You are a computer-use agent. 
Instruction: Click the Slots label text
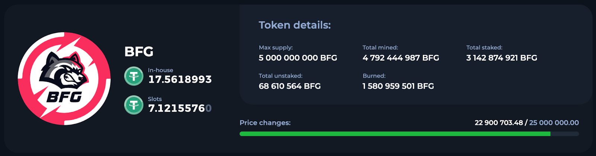tap(155, 99)
